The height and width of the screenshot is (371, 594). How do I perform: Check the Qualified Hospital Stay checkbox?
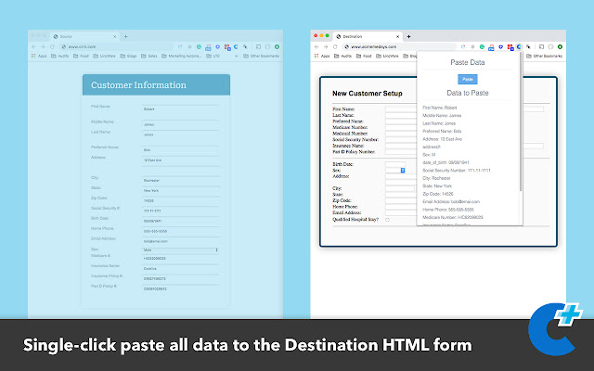click(388, 218)
